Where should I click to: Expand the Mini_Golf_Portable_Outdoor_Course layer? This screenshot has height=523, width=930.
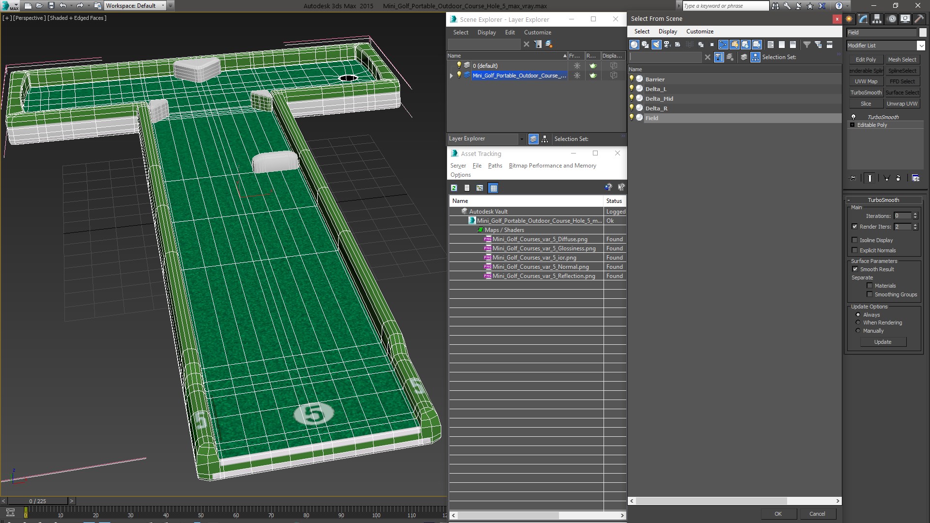(451, 76)
